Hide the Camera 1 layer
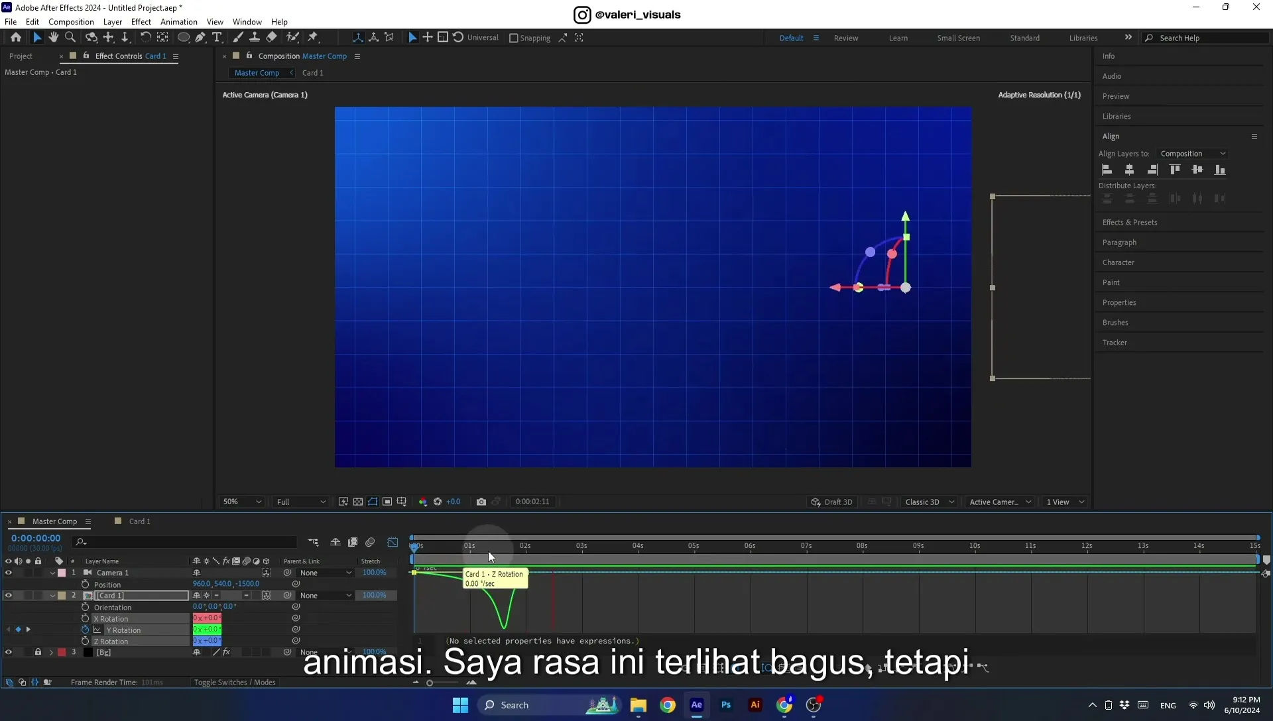1273x721 pixels. point(9,573)
